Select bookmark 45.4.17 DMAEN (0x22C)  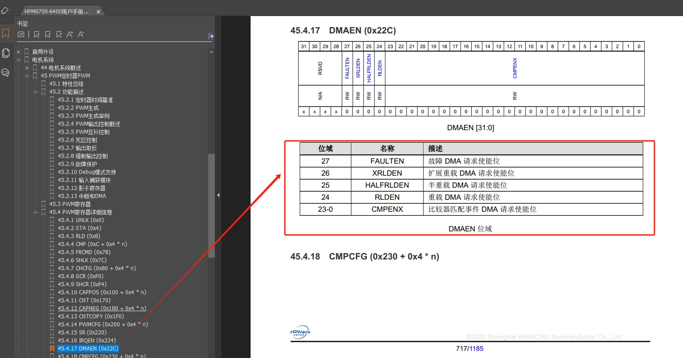[x=87, y=348]
